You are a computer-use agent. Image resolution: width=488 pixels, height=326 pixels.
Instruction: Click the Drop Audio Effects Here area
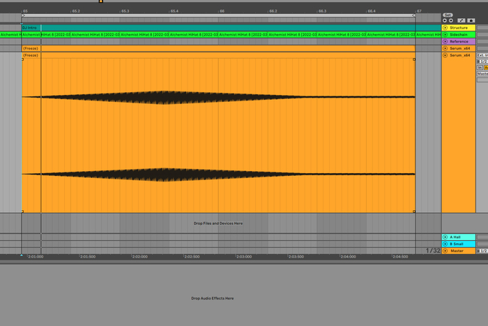(x=213, y=298)
